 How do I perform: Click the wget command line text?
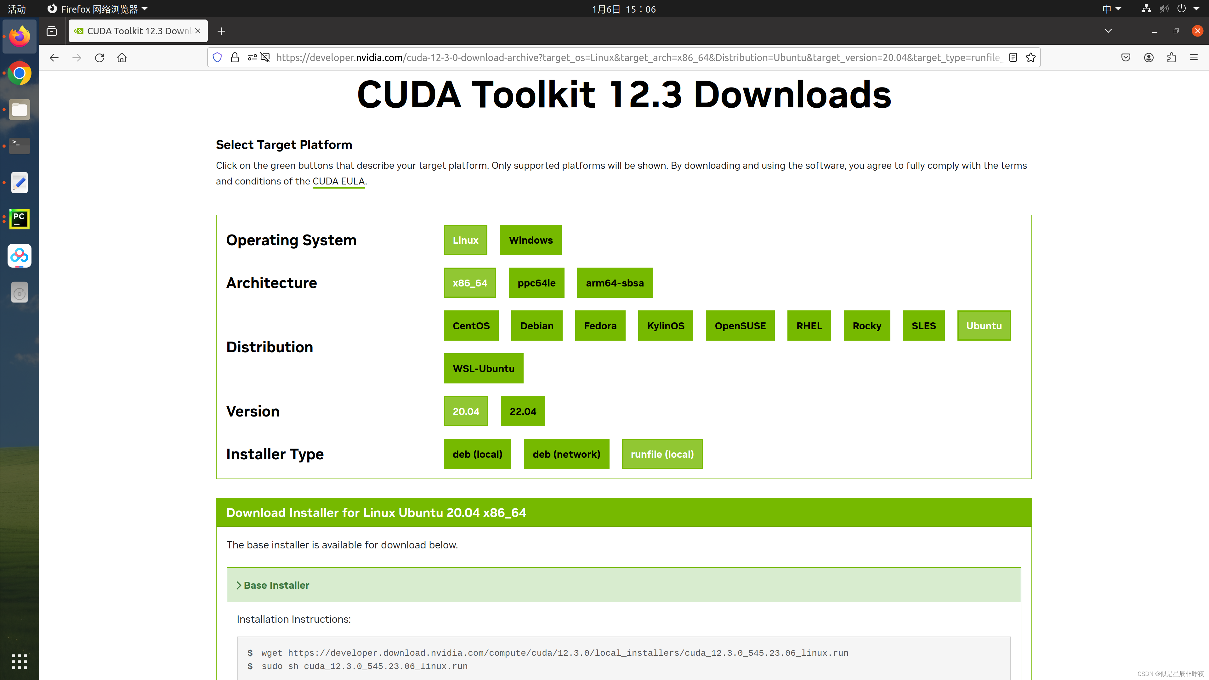coord(555,653)
